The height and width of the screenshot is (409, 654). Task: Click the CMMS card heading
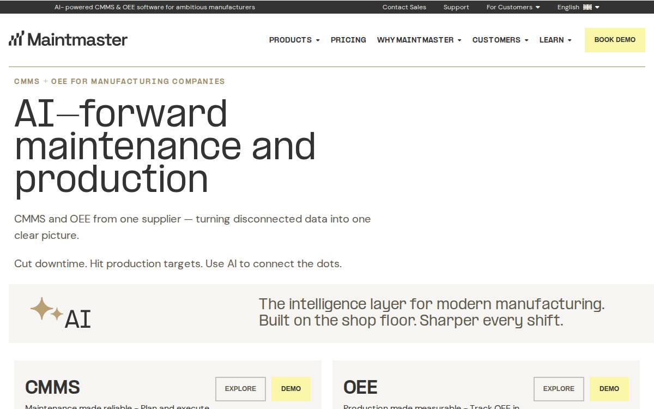point(52,387)
